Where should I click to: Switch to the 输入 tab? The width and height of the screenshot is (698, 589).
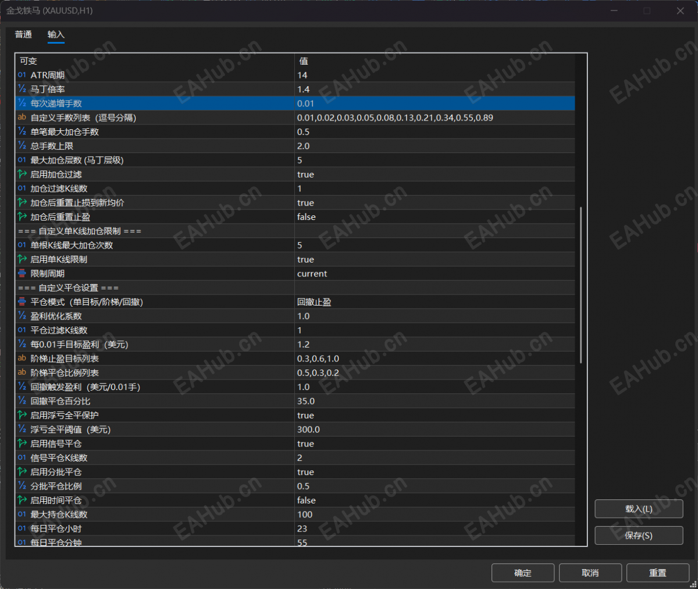[x=56, y=35]
